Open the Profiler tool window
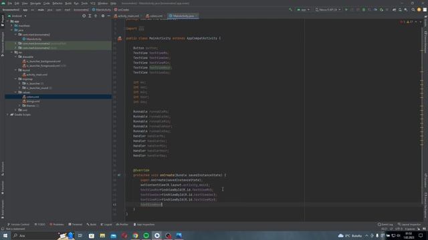Viewport: 428px width, 240px height. 122,225
